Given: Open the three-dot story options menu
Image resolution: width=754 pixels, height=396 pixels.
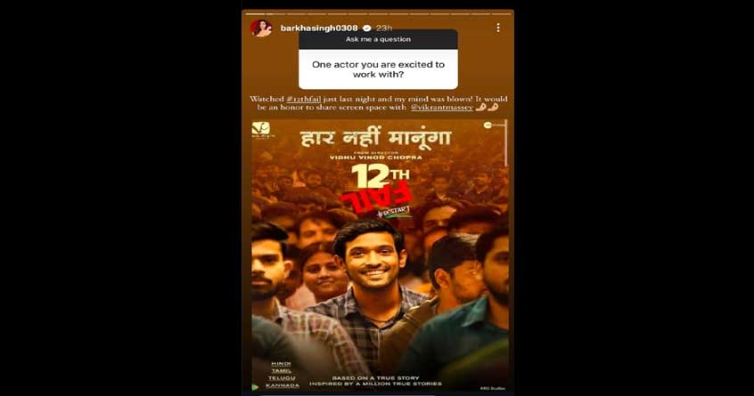Looking at the screenshot, I should 498,28.
